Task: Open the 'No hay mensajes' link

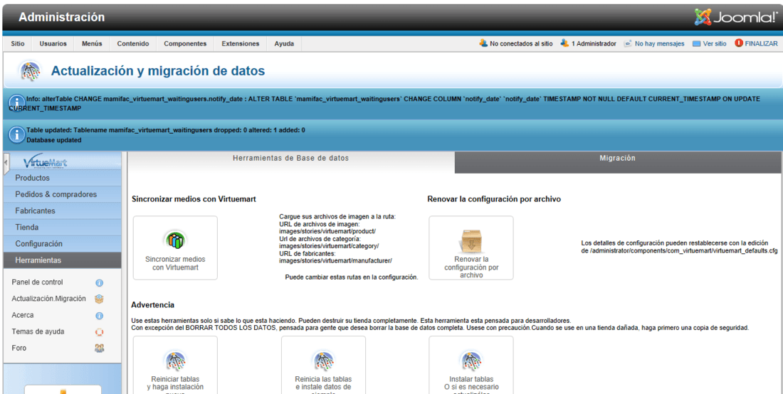Action: pyautogui.click(x=660, y=44)
